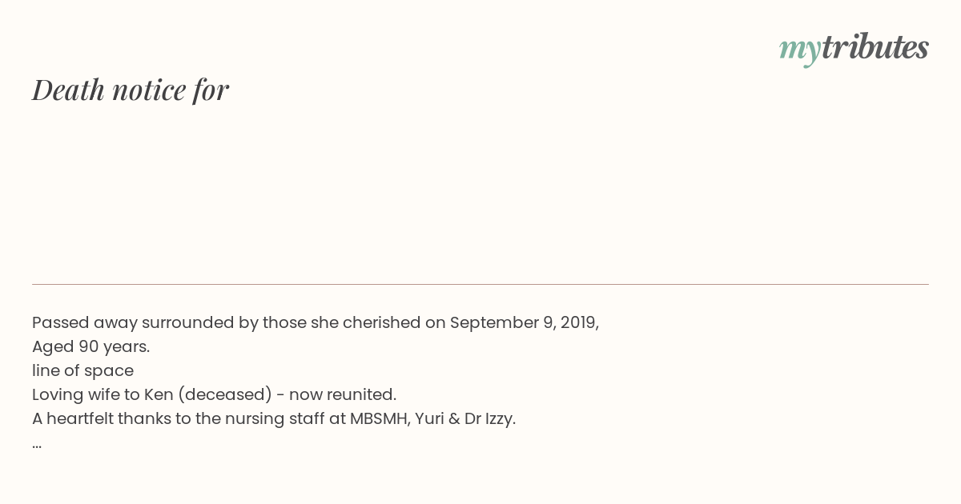Click the "Loving wife to Ken (deceased)" text
Screen dimensions: 961x504
point(152,394)
